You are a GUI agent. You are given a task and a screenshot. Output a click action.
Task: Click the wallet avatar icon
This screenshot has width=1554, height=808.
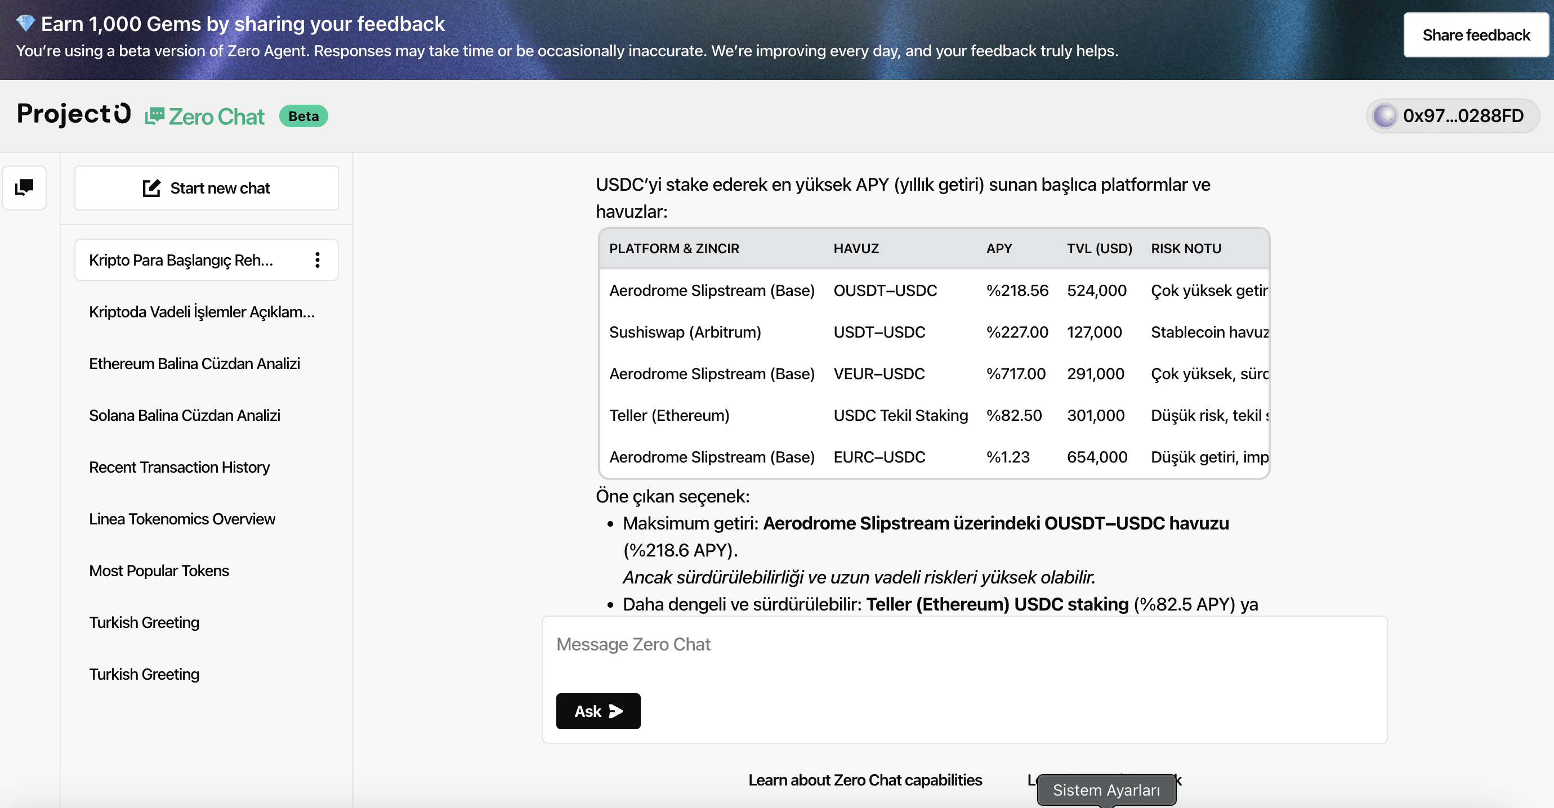tap(1385, 116)
